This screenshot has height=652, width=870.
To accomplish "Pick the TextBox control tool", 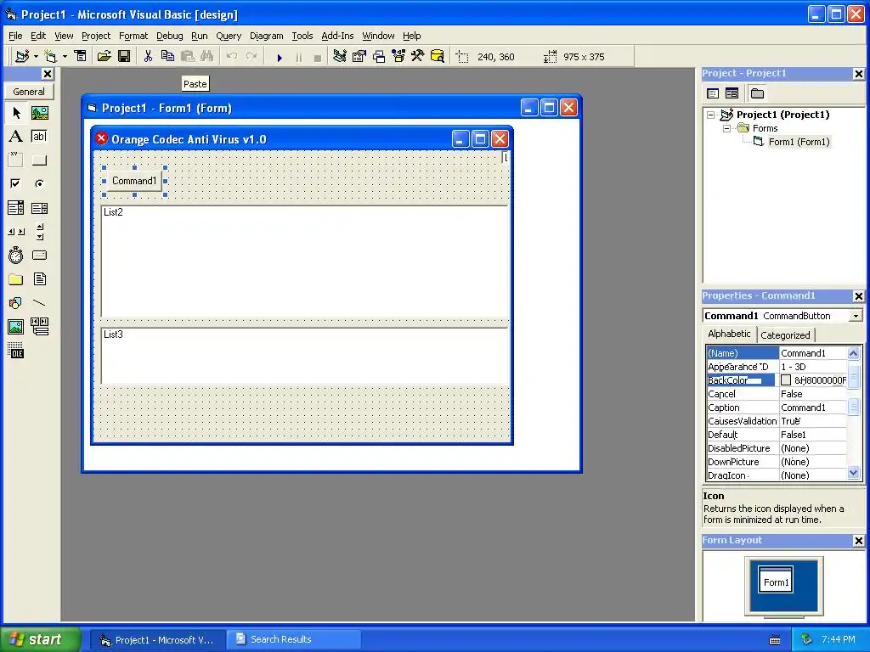I will pos(39,137).
